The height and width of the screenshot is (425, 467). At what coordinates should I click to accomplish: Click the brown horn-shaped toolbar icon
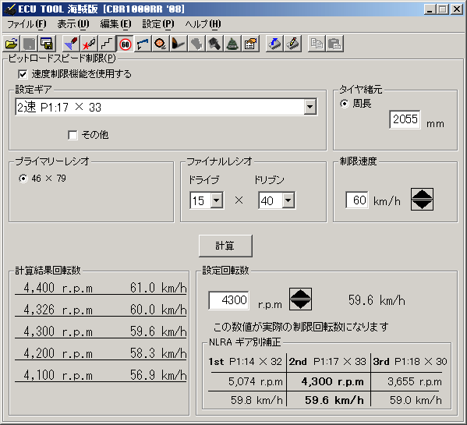[179, 44]
